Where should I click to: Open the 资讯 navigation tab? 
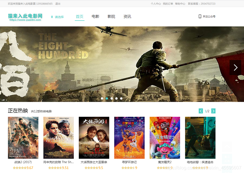tap(127, 16)
